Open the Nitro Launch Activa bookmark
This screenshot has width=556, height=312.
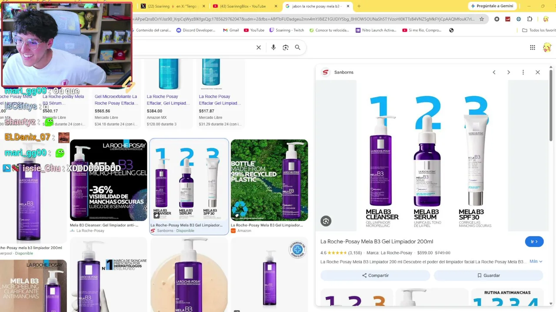tap(376, 30)
